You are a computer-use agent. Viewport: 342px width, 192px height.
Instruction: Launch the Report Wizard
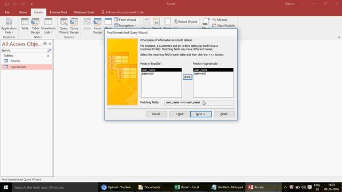point(185,21)
